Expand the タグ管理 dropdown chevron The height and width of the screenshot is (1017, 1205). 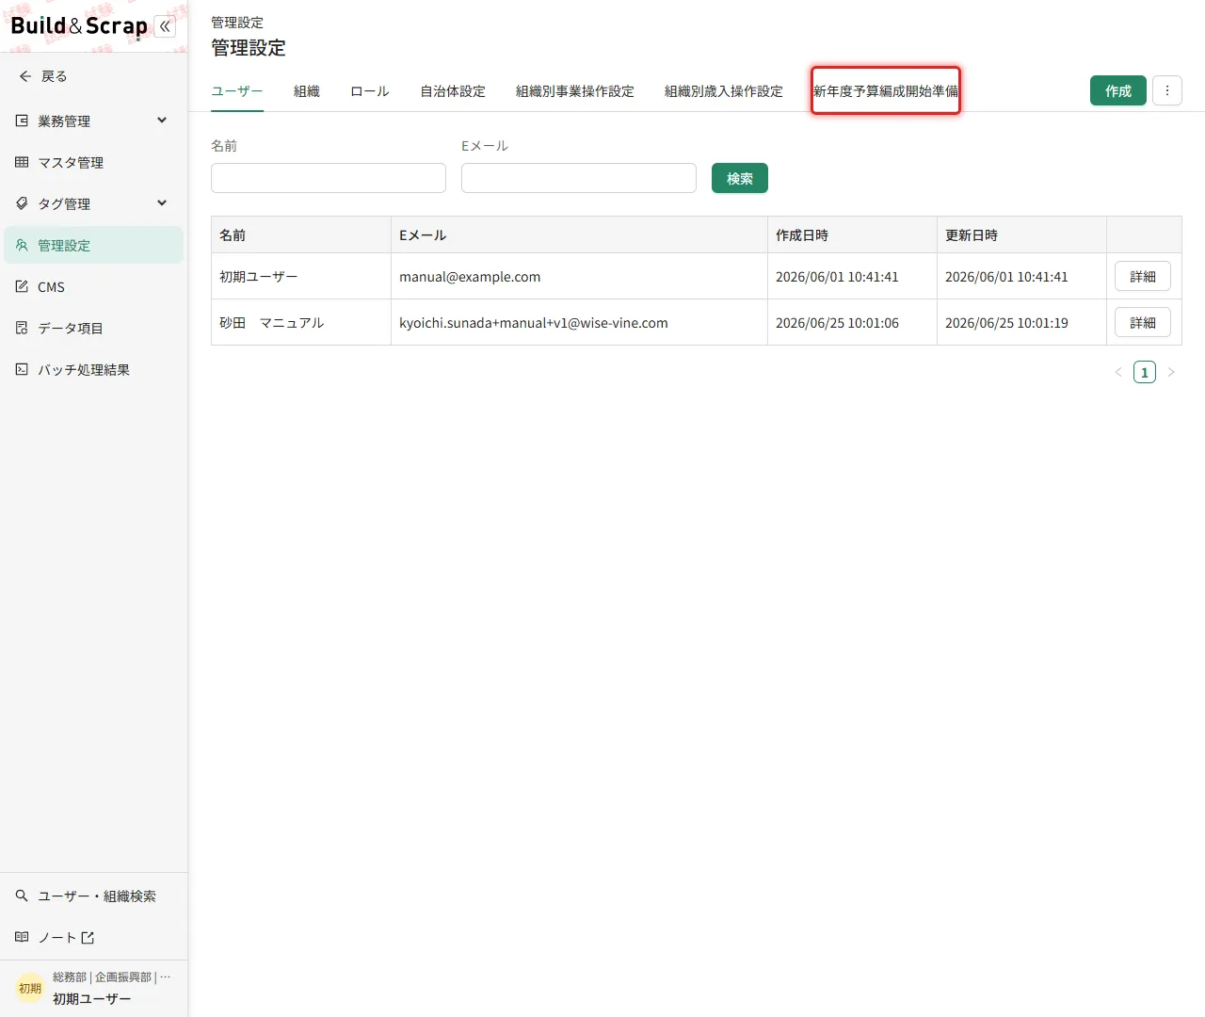[162, 203]
